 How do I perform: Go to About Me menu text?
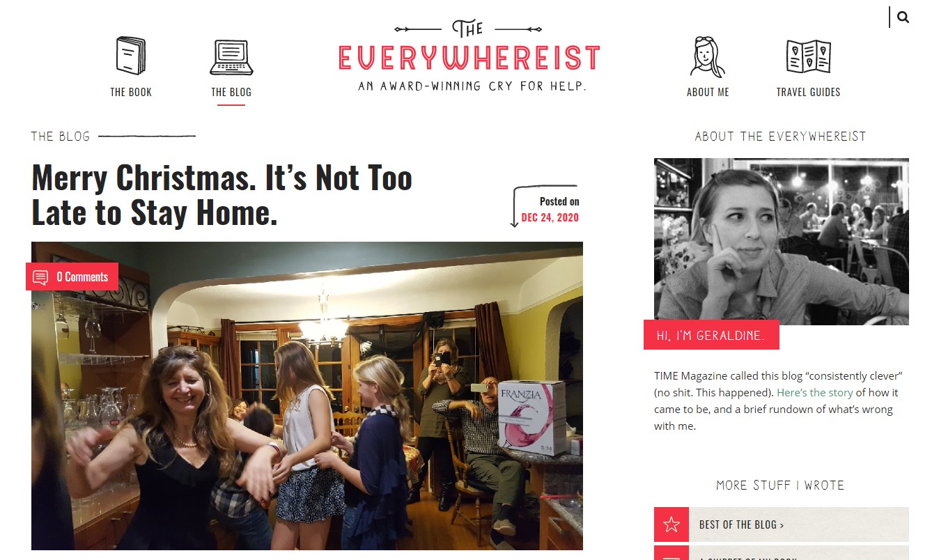click(x=708, y=92)
